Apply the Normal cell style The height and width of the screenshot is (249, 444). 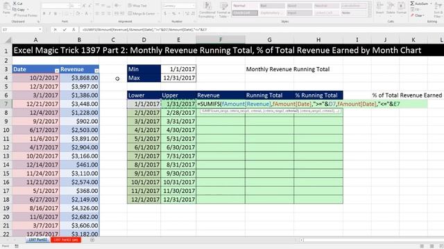pyautogui.click(x=245, y=6)
